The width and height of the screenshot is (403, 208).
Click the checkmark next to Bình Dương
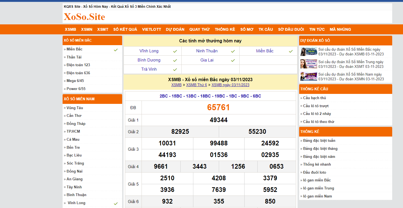pos(175,60)
